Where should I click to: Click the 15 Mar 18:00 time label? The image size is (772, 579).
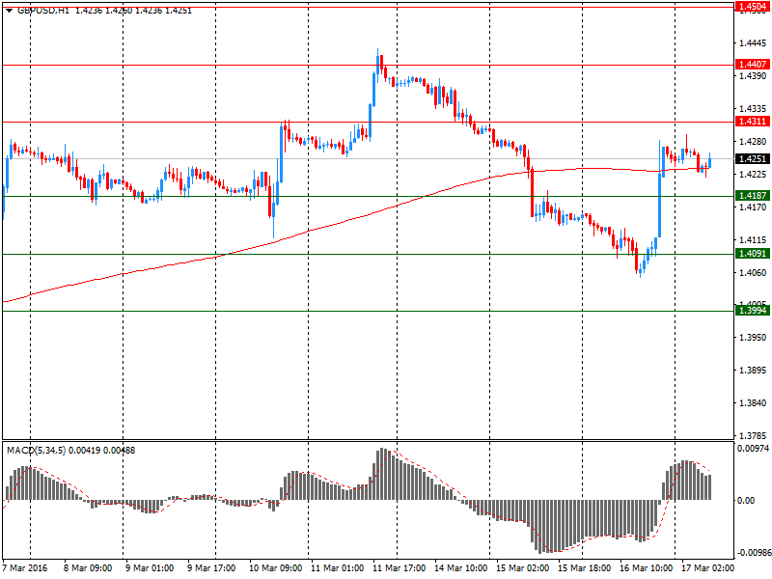pyautogui.click(x=585, y=567)
